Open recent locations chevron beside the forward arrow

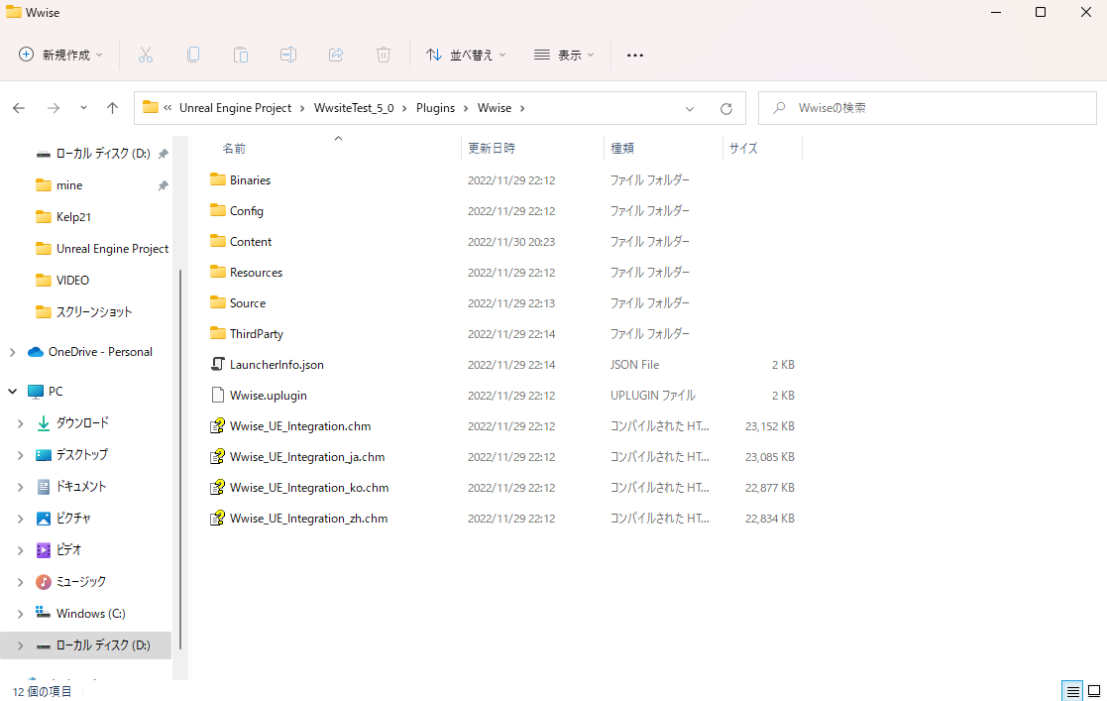pyautogui.click(x=83, y=108)
